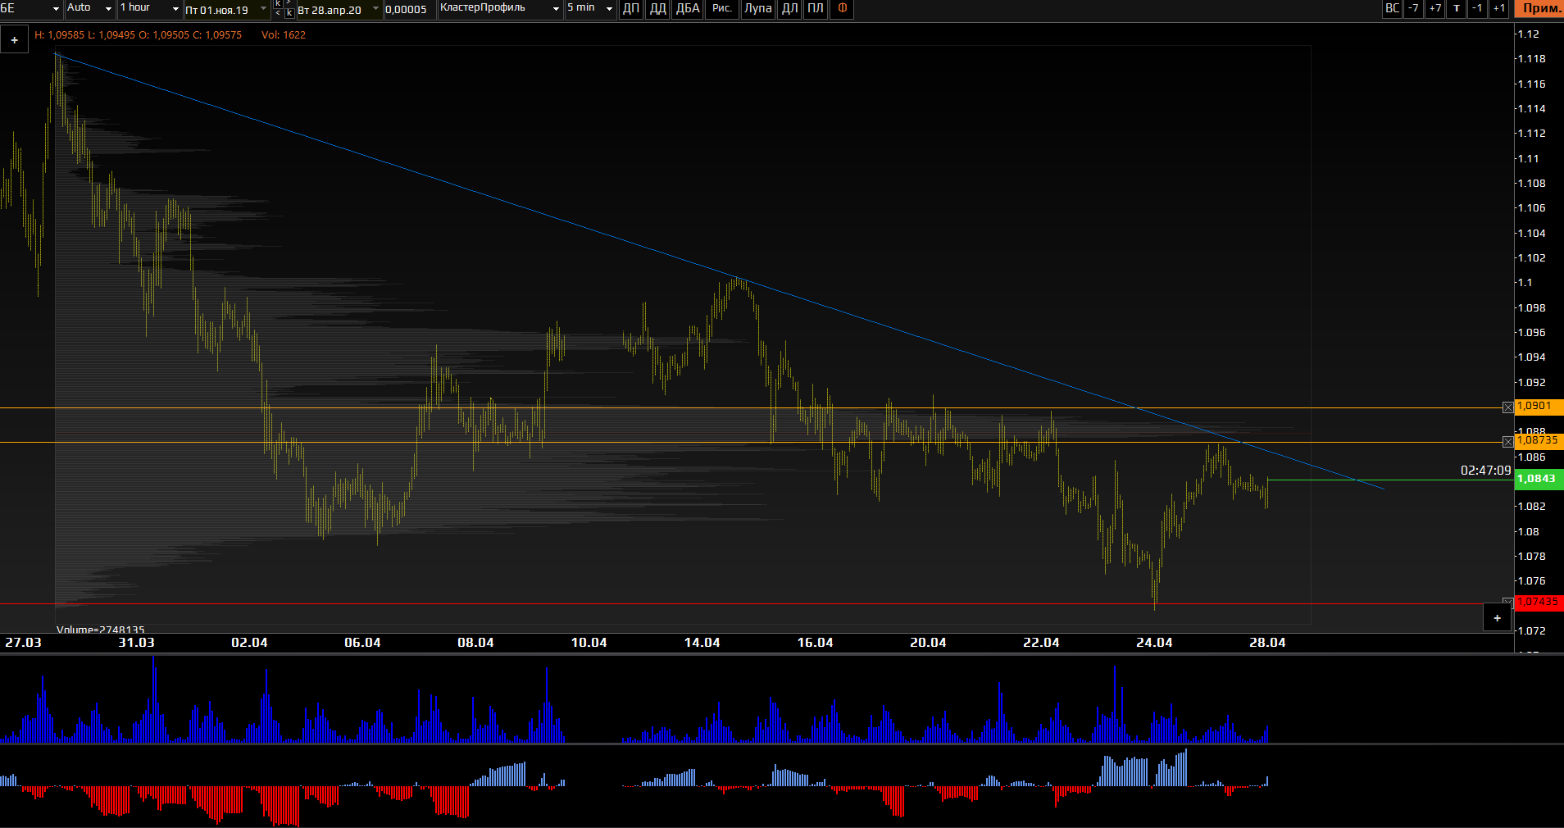Open end date picker Вт 28.апр.20
Image resolution: width=1564 pixels, height=828 pixels.
tap(339, 10)
